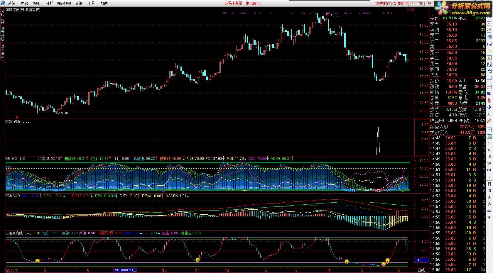Click the F5 chart switch icon
The height and width of the screenshot is (273, 493).
pos(489,130)
